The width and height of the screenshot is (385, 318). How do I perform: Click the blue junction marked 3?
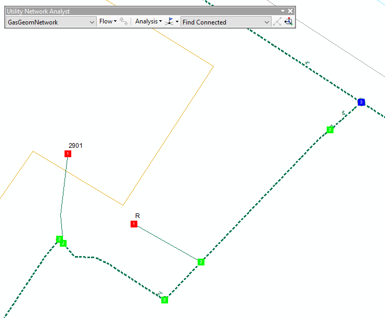tap(361, 102)
